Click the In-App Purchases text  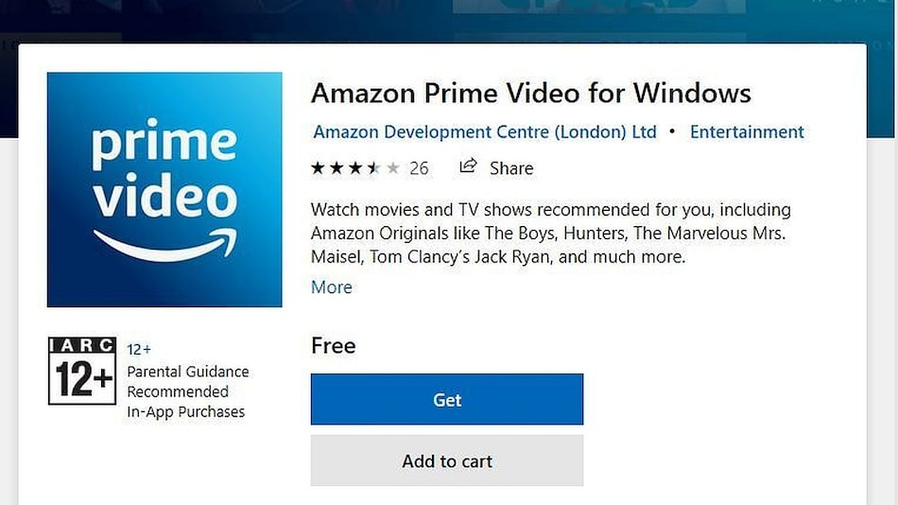pos(186,412)
